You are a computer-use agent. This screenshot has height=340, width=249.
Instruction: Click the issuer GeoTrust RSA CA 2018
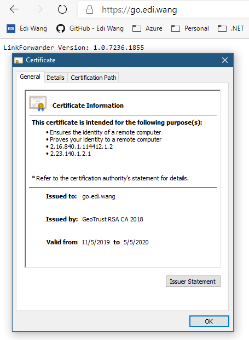pyautogui.click(x=112, y=219)
